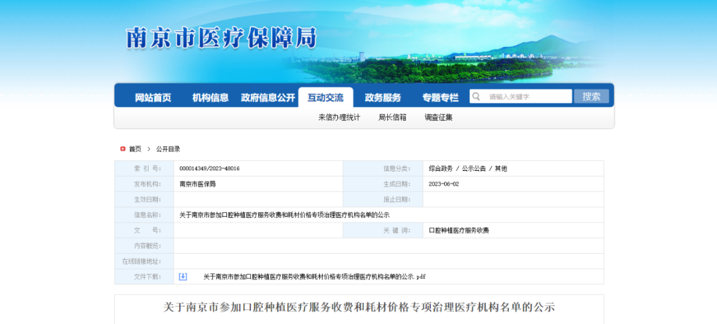Open the 政府信息公开 section
717x324 pixels.
coord(268,97)
